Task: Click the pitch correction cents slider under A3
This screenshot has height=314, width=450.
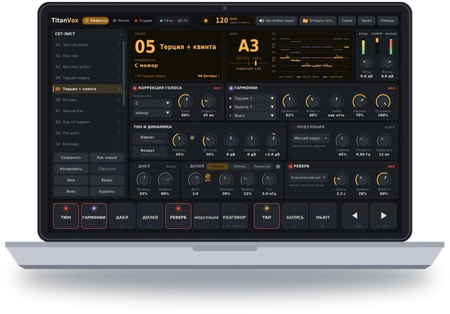Action: click(x=247, y=63)
